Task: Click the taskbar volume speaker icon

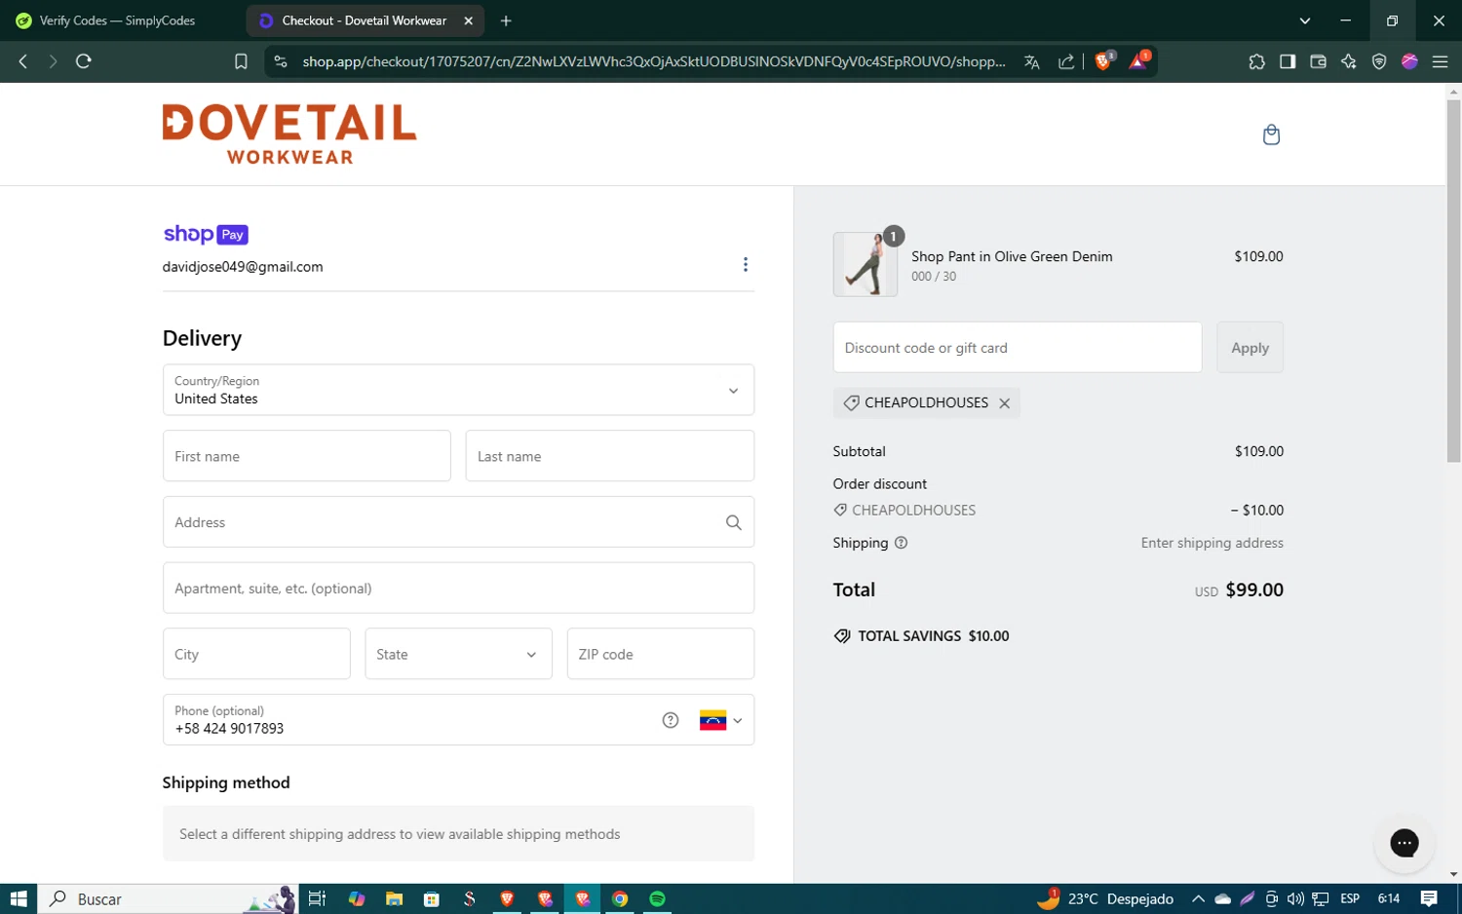Action: coord(1295,898)
